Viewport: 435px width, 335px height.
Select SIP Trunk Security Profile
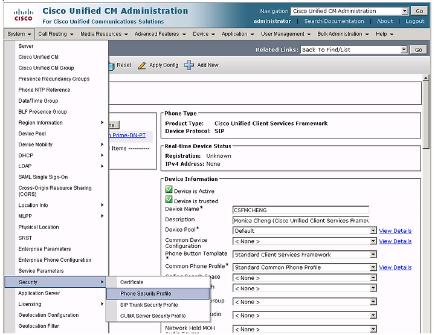(x=158, y=305)
